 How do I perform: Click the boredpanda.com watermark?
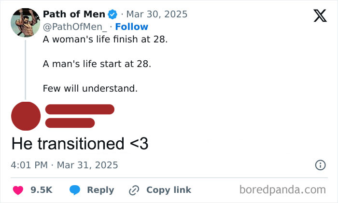pos(282,189)
